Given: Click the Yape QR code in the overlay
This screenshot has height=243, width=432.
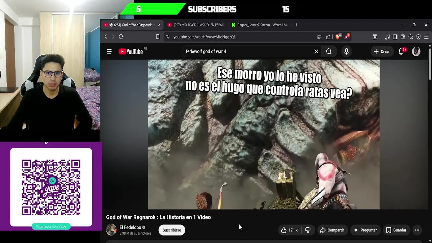Looking at the screenshot, I should pos(51,187).
